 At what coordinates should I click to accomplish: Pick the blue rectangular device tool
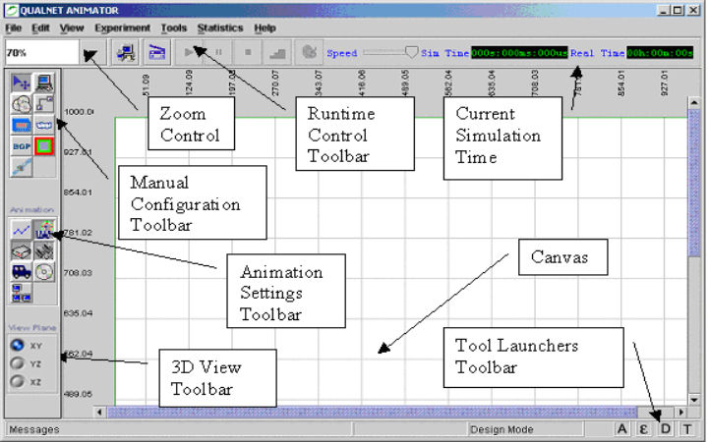point(21,125)
